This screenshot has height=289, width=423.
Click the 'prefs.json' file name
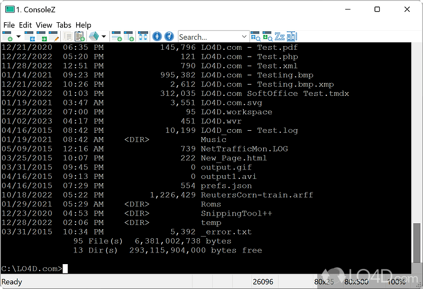[226, 186]
